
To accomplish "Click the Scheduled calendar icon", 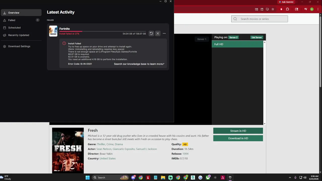I will 5,28.
